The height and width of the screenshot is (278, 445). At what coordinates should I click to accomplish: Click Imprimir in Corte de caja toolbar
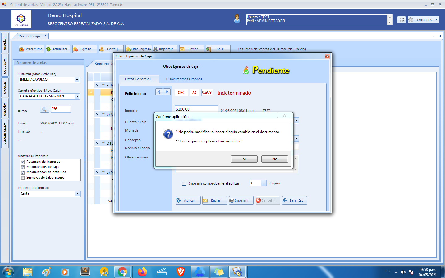click(x=165, y=49)
